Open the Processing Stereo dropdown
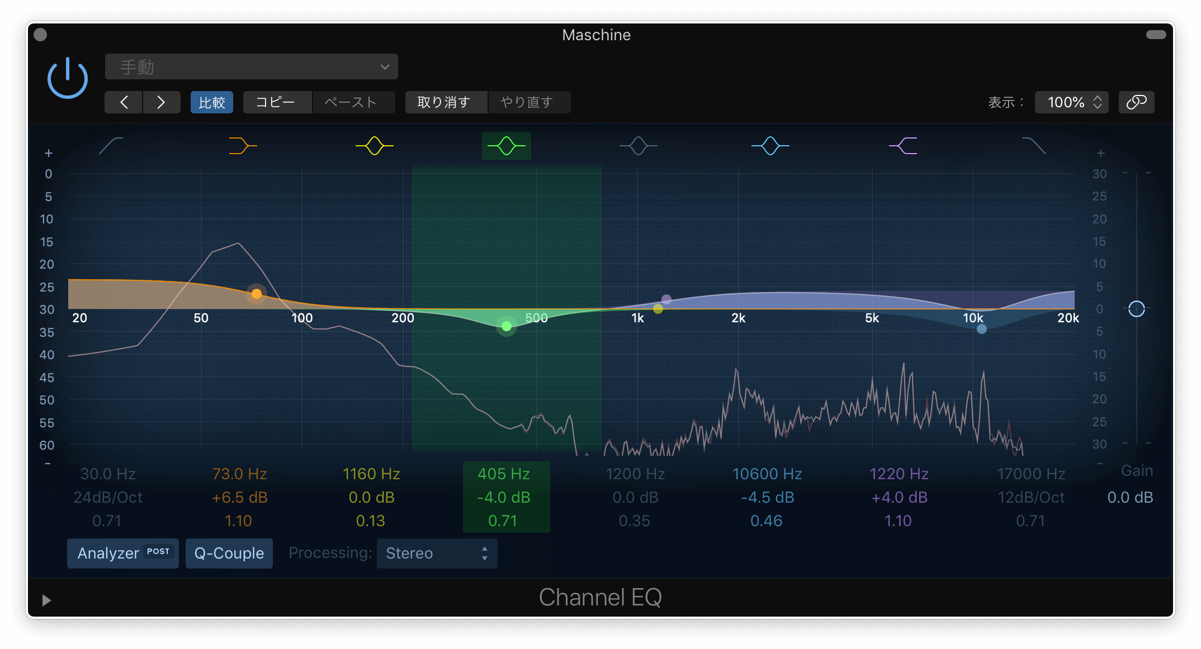The height and width of the screenshot is (649, 1201). [437, 553]
